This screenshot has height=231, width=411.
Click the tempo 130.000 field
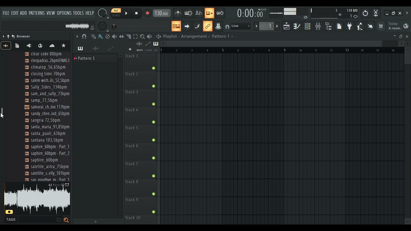coord(161,13)
